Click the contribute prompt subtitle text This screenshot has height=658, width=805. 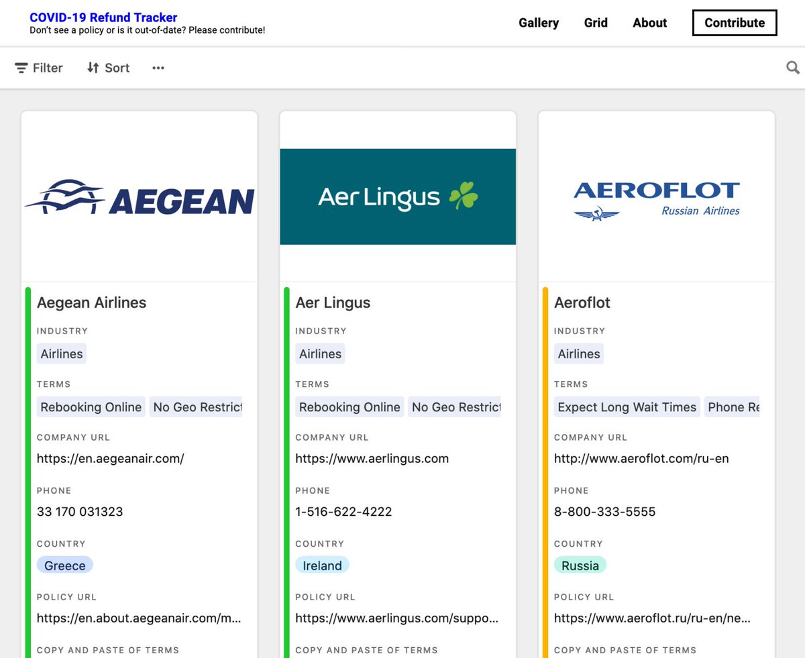[148, 30]
